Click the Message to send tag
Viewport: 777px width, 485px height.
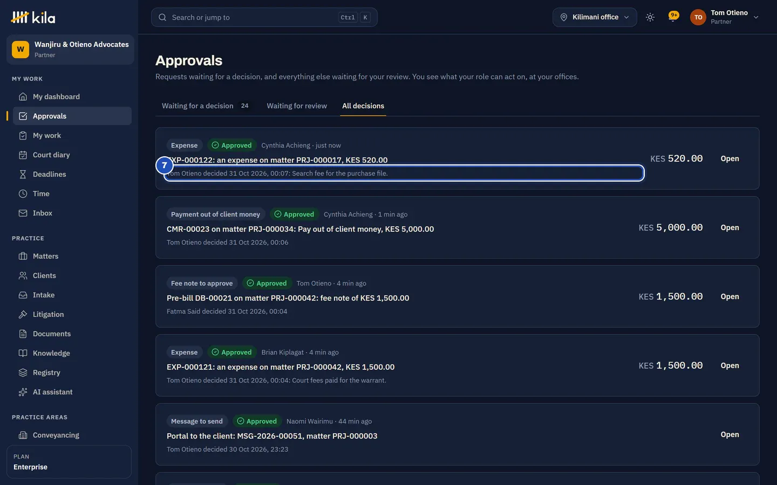click(197, 421)
